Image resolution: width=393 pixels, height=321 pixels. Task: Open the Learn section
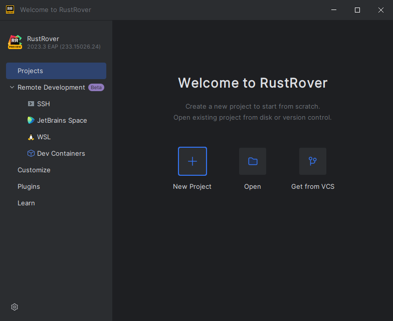coord(26,203)
